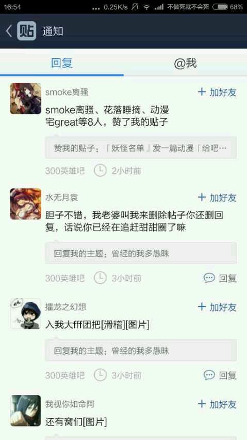This screenshot has height=440, width=247.
Task: Tap the reply bubble icon under 水无月袁's comment
Action: pos(209,278)
